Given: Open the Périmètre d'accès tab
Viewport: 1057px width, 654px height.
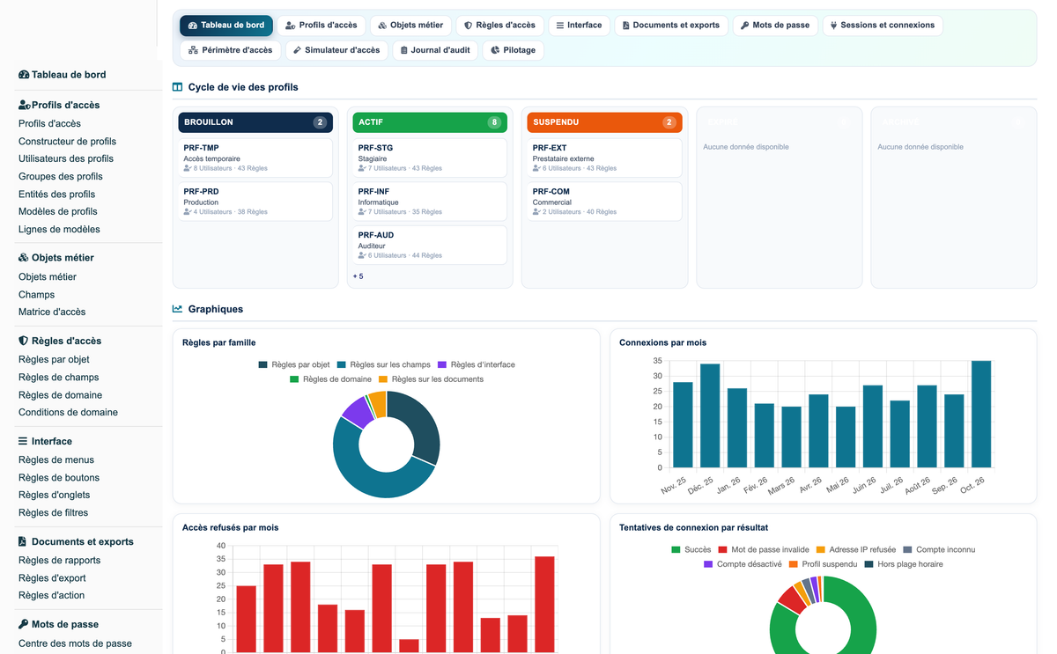Looking at the screenshot, I should [231, 50].
